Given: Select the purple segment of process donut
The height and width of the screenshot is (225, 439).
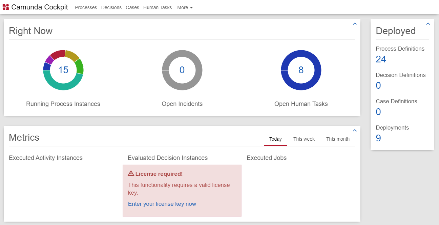Looking at the screenshot, I should tap(49, 60).
